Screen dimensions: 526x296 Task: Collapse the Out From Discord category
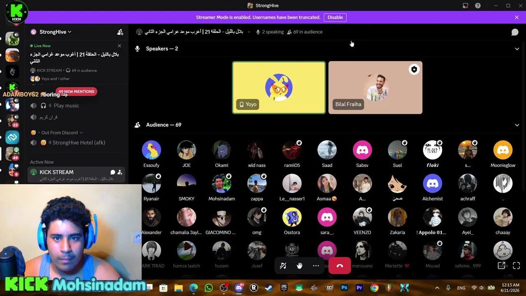(57, 133)
